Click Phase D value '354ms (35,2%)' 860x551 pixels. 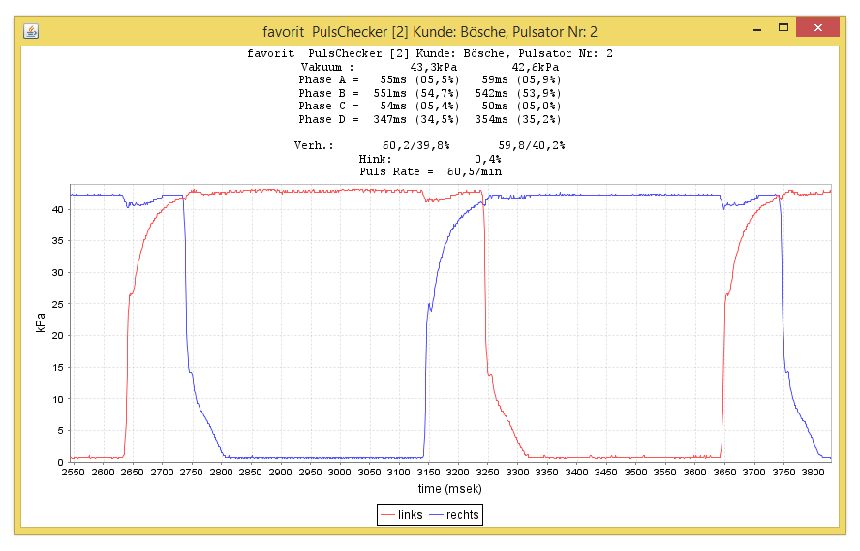click(518, 119)
